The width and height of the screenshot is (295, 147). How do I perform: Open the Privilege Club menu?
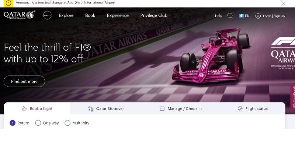(154, 15)
